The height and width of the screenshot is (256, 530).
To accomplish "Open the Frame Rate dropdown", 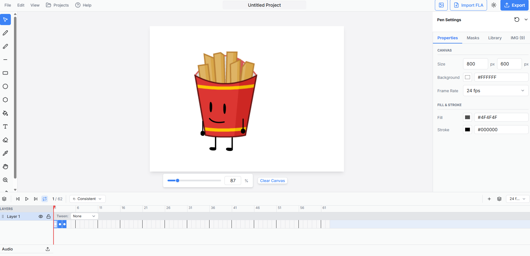I will click(496, 91).
